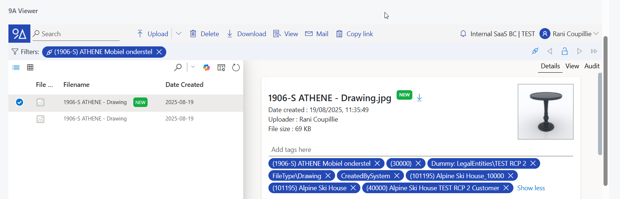Click the lock icon in navigation bar
Image resolution: width=620 pixels, height=199 pixels.
pos(564,51)
